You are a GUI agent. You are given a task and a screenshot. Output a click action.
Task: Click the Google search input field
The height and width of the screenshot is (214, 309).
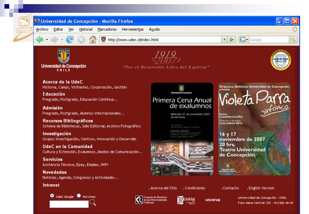269,40
